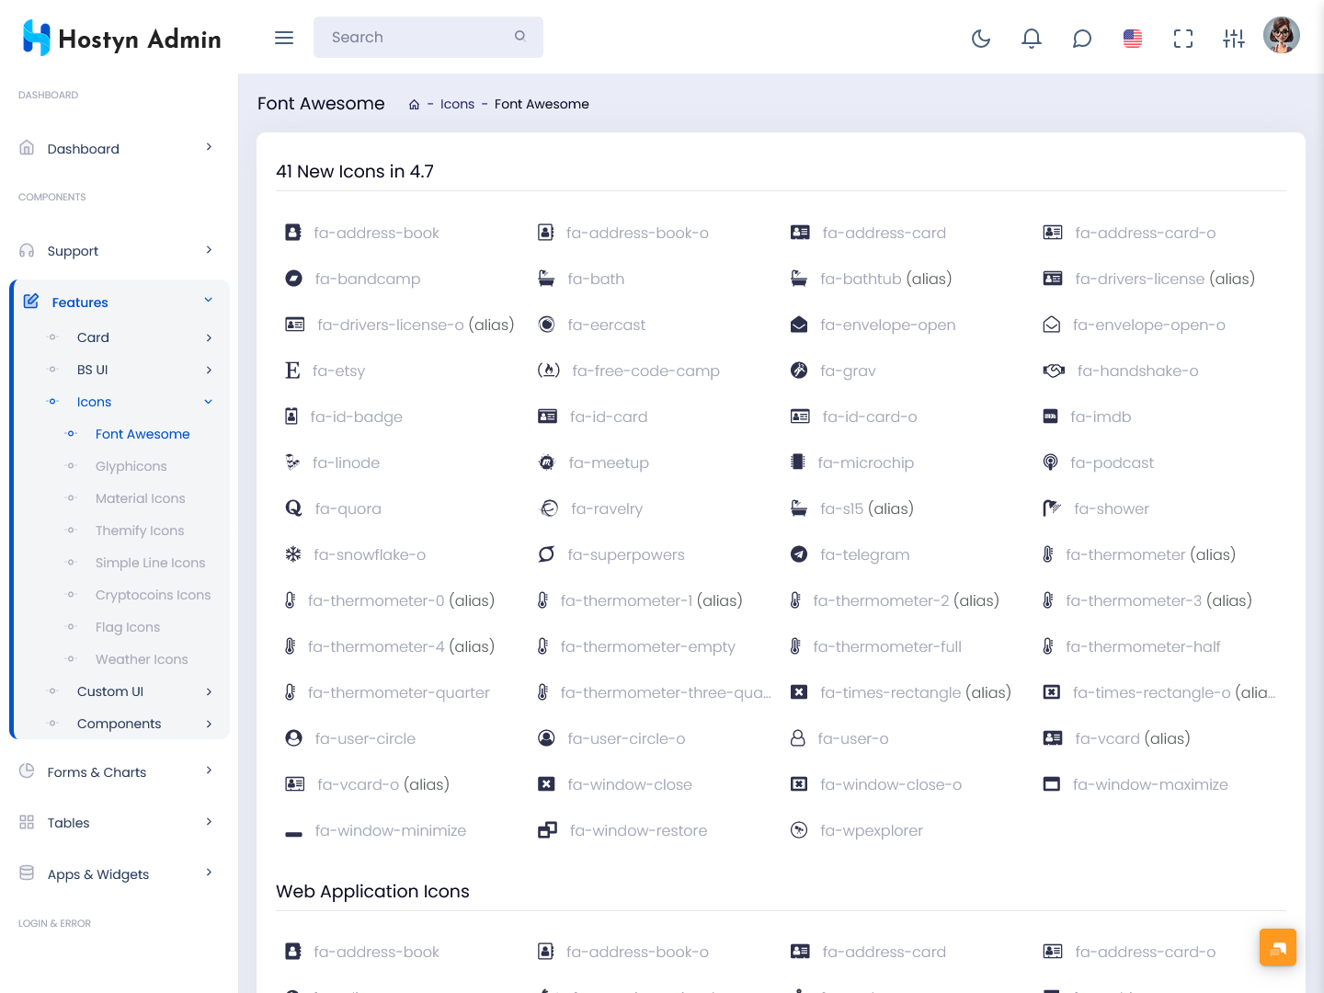Toggle fullscreen mode icon
Viewport: 1324px width, 993px height.
(1183, 38)
